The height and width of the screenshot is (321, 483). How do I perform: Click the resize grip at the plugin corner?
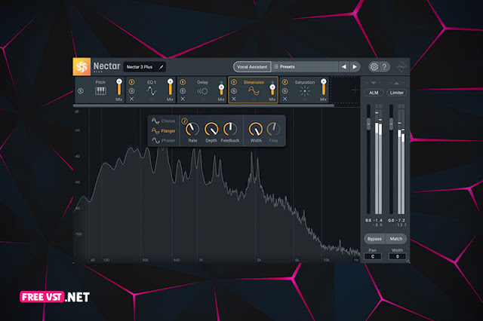point(408,261)
